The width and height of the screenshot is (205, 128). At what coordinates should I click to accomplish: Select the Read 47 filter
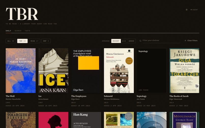[x=35, y=41]
